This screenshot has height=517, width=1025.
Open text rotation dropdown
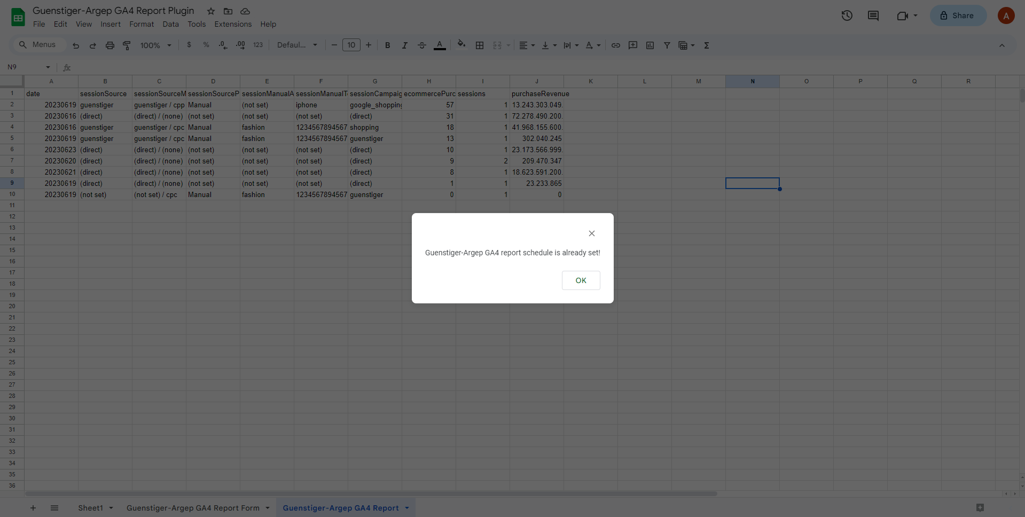(x=593, y=45)
